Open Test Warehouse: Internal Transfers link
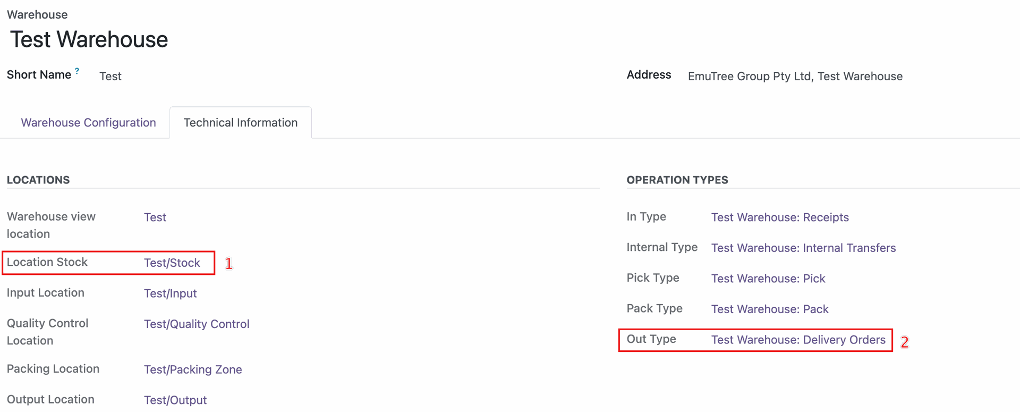The image size is (1020, 412). [803, 248]
